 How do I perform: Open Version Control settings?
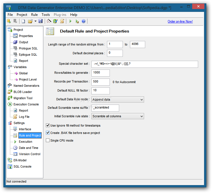pos(30,154)
